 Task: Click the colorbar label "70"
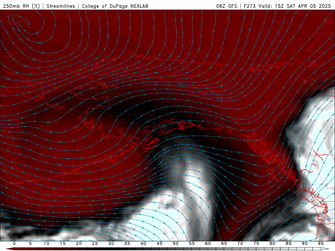[240, 243]
